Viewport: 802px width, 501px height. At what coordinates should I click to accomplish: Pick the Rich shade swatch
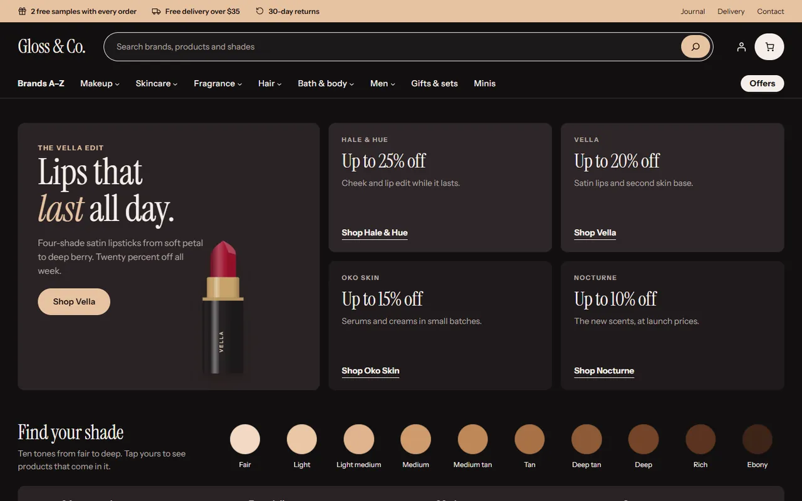700,439
